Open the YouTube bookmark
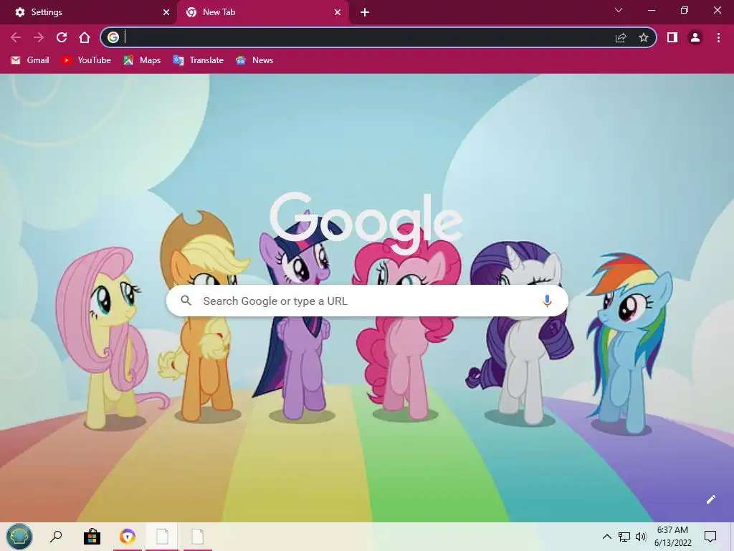The width and height of the screenshot is (734, 551). (87, 60)
